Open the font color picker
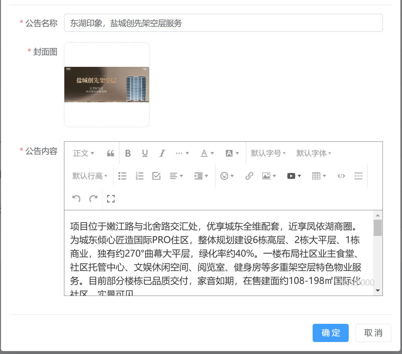This screenshot has width=402, height=354. point(207,153)
